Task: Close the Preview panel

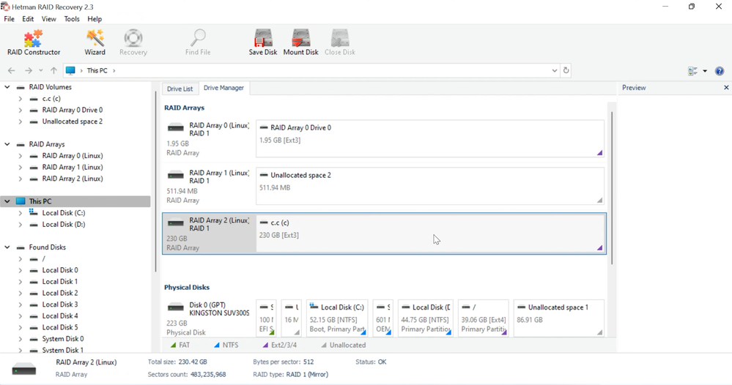Action: (726, 88)
